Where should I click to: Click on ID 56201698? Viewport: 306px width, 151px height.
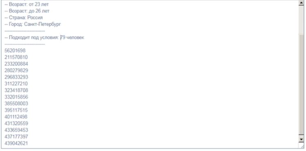15,51
